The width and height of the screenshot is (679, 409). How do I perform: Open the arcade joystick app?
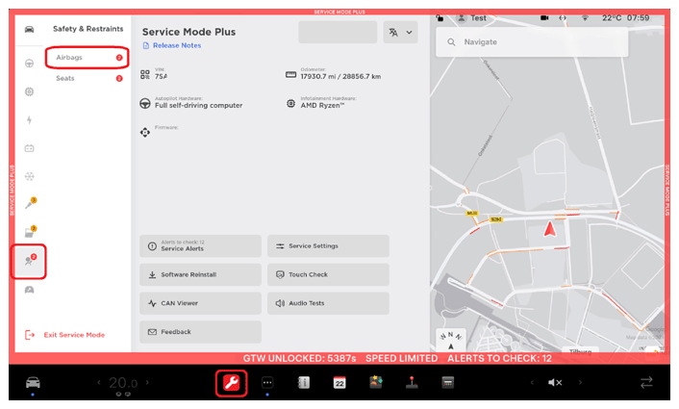(412, 382)
